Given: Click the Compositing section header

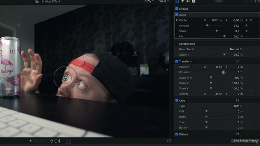Looking at the screenshot, I should point(187,44).
